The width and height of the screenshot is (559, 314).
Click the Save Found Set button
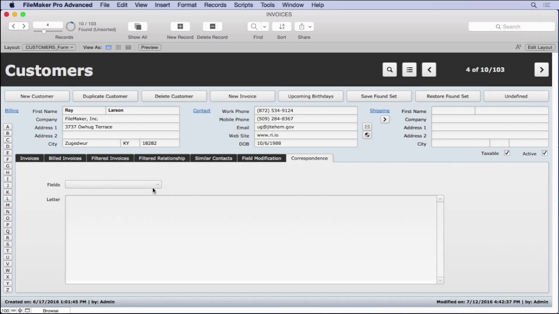coord(379,96)
